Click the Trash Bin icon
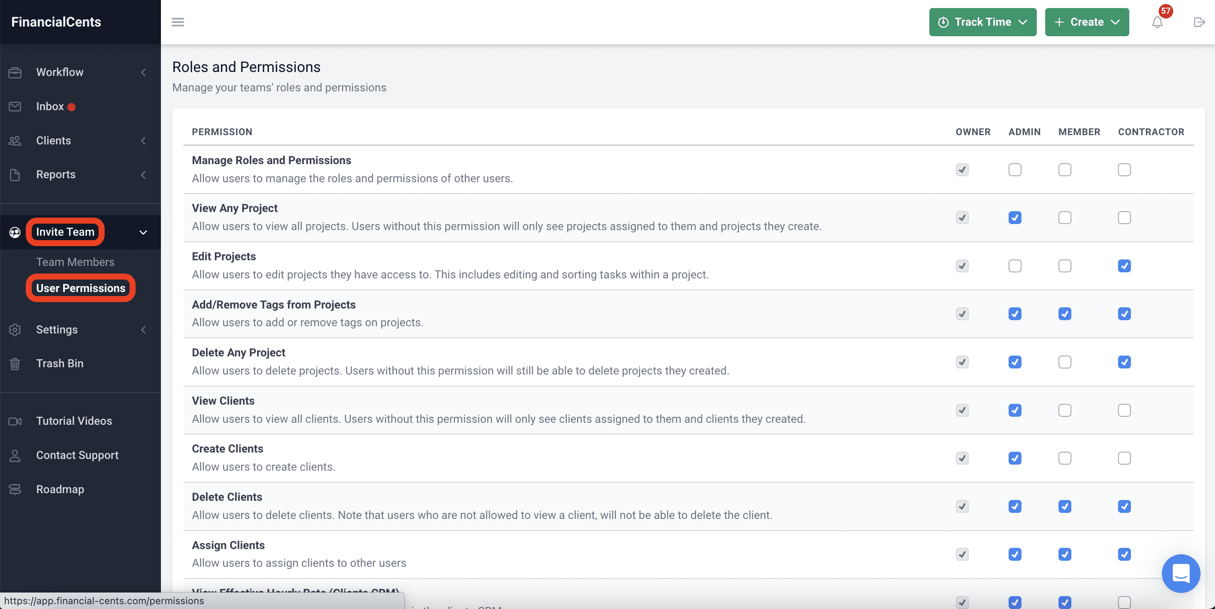1215x609 pixels. click(x=15, y=364)
